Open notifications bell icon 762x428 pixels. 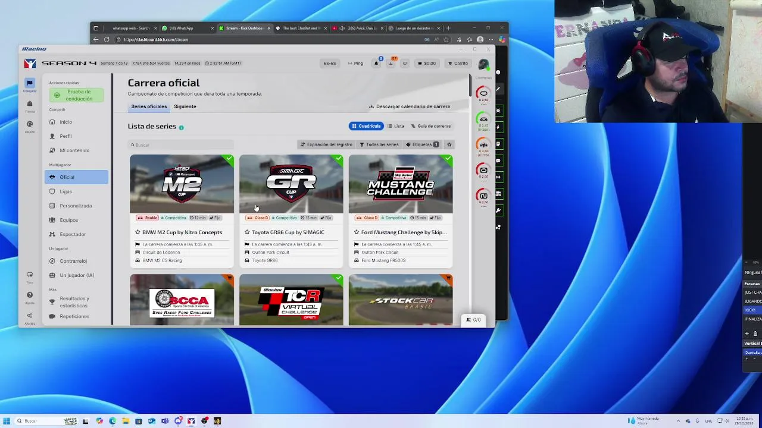(x=377, y=63)
